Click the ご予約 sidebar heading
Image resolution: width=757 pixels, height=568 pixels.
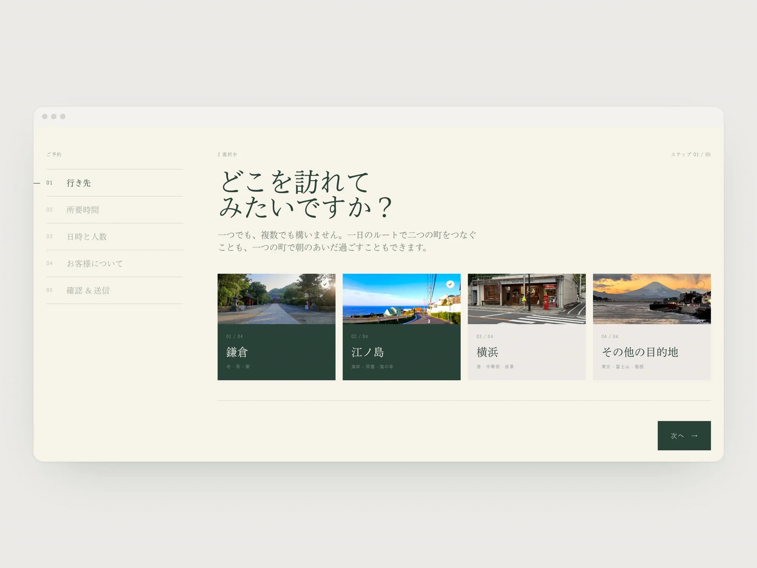(x=54, y=154)
